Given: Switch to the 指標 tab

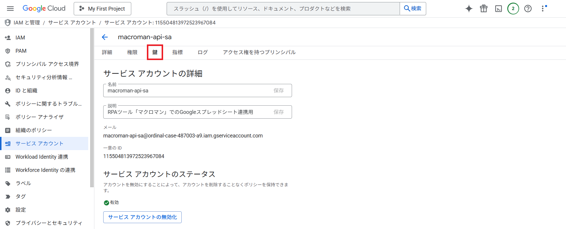Looking at the screenshot, I should [x=178, y=52].
